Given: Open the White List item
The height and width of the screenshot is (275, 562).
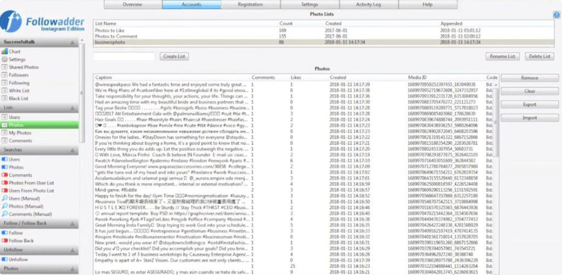Looking at the screenshot, I should 15,91.
